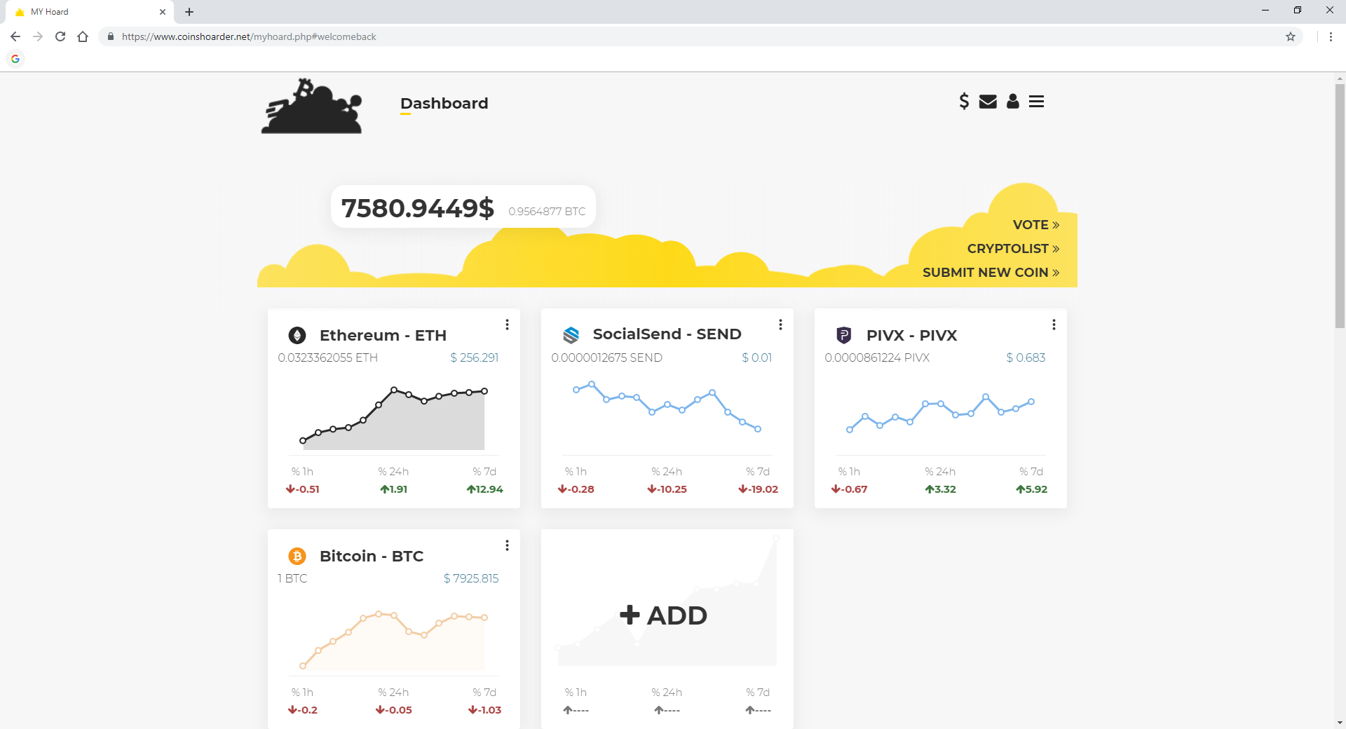
Task: Reload the page
Action: 60,36
